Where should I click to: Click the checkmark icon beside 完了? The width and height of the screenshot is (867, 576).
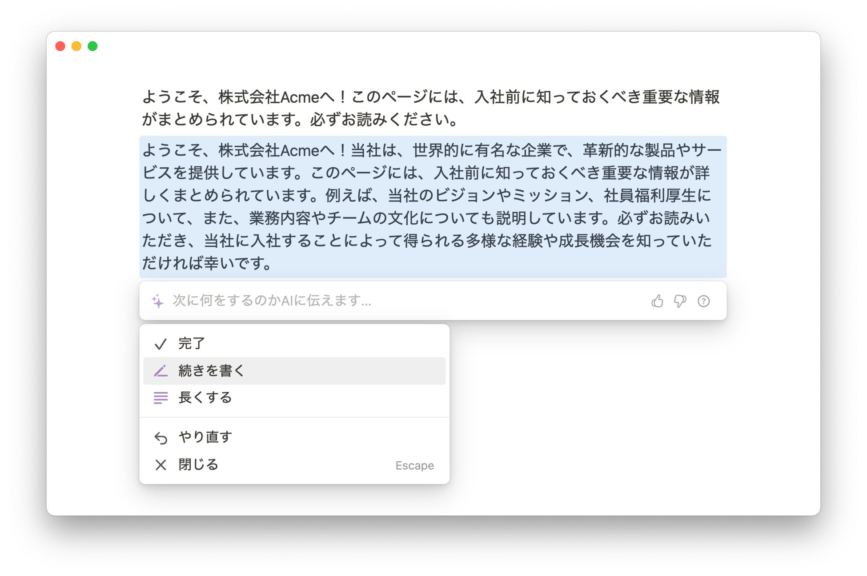click(x=161, y=344)
